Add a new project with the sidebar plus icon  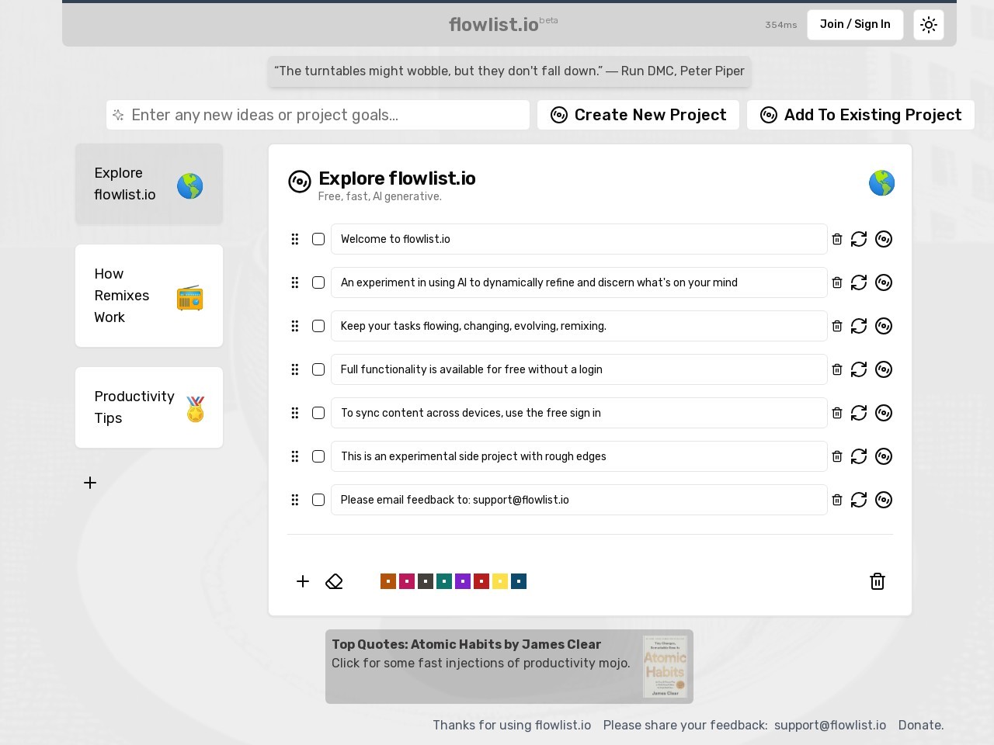click(x=90, y=483)
